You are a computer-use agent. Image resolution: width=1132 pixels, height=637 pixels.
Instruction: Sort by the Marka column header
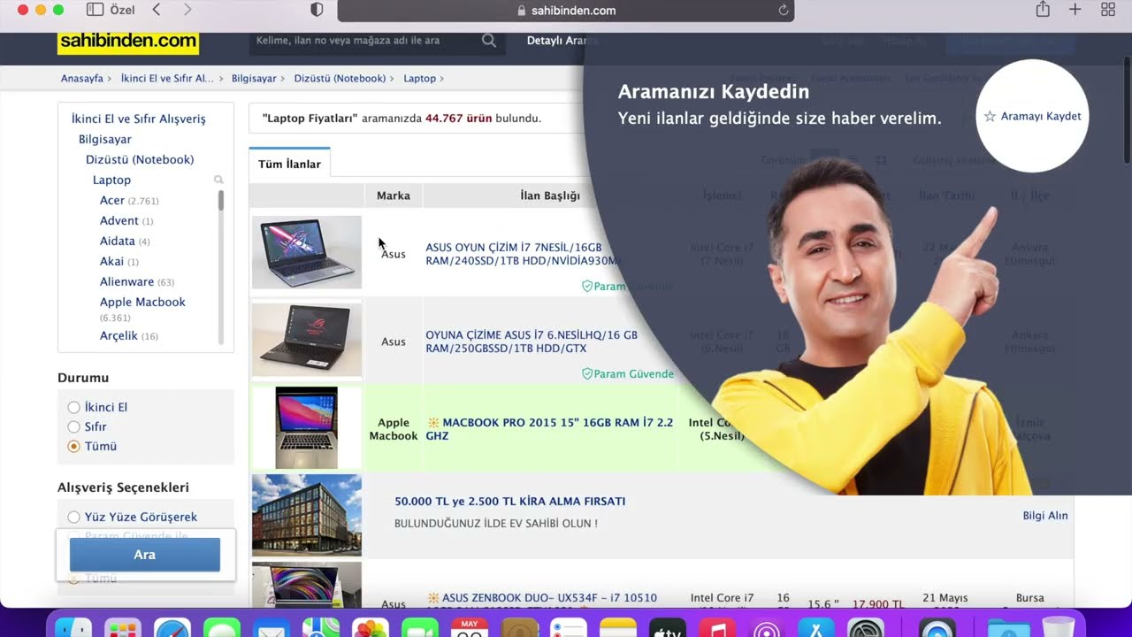click(394, 196)
